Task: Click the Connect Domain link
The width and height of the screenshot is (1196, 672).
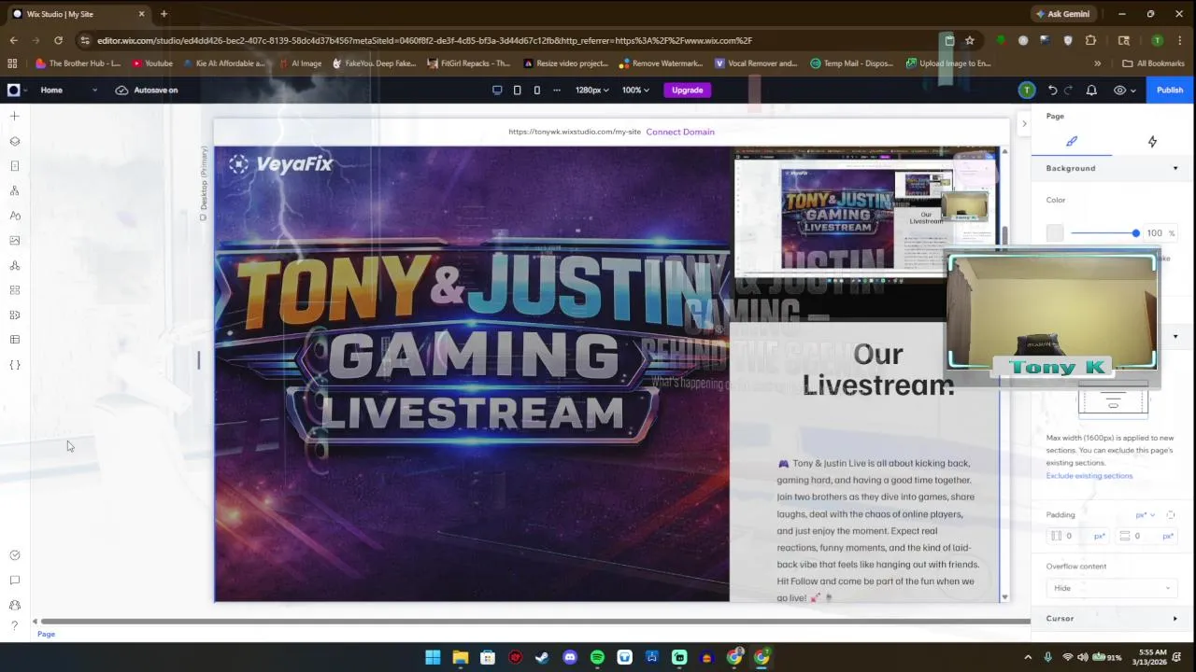Action: tap(680, 132)
